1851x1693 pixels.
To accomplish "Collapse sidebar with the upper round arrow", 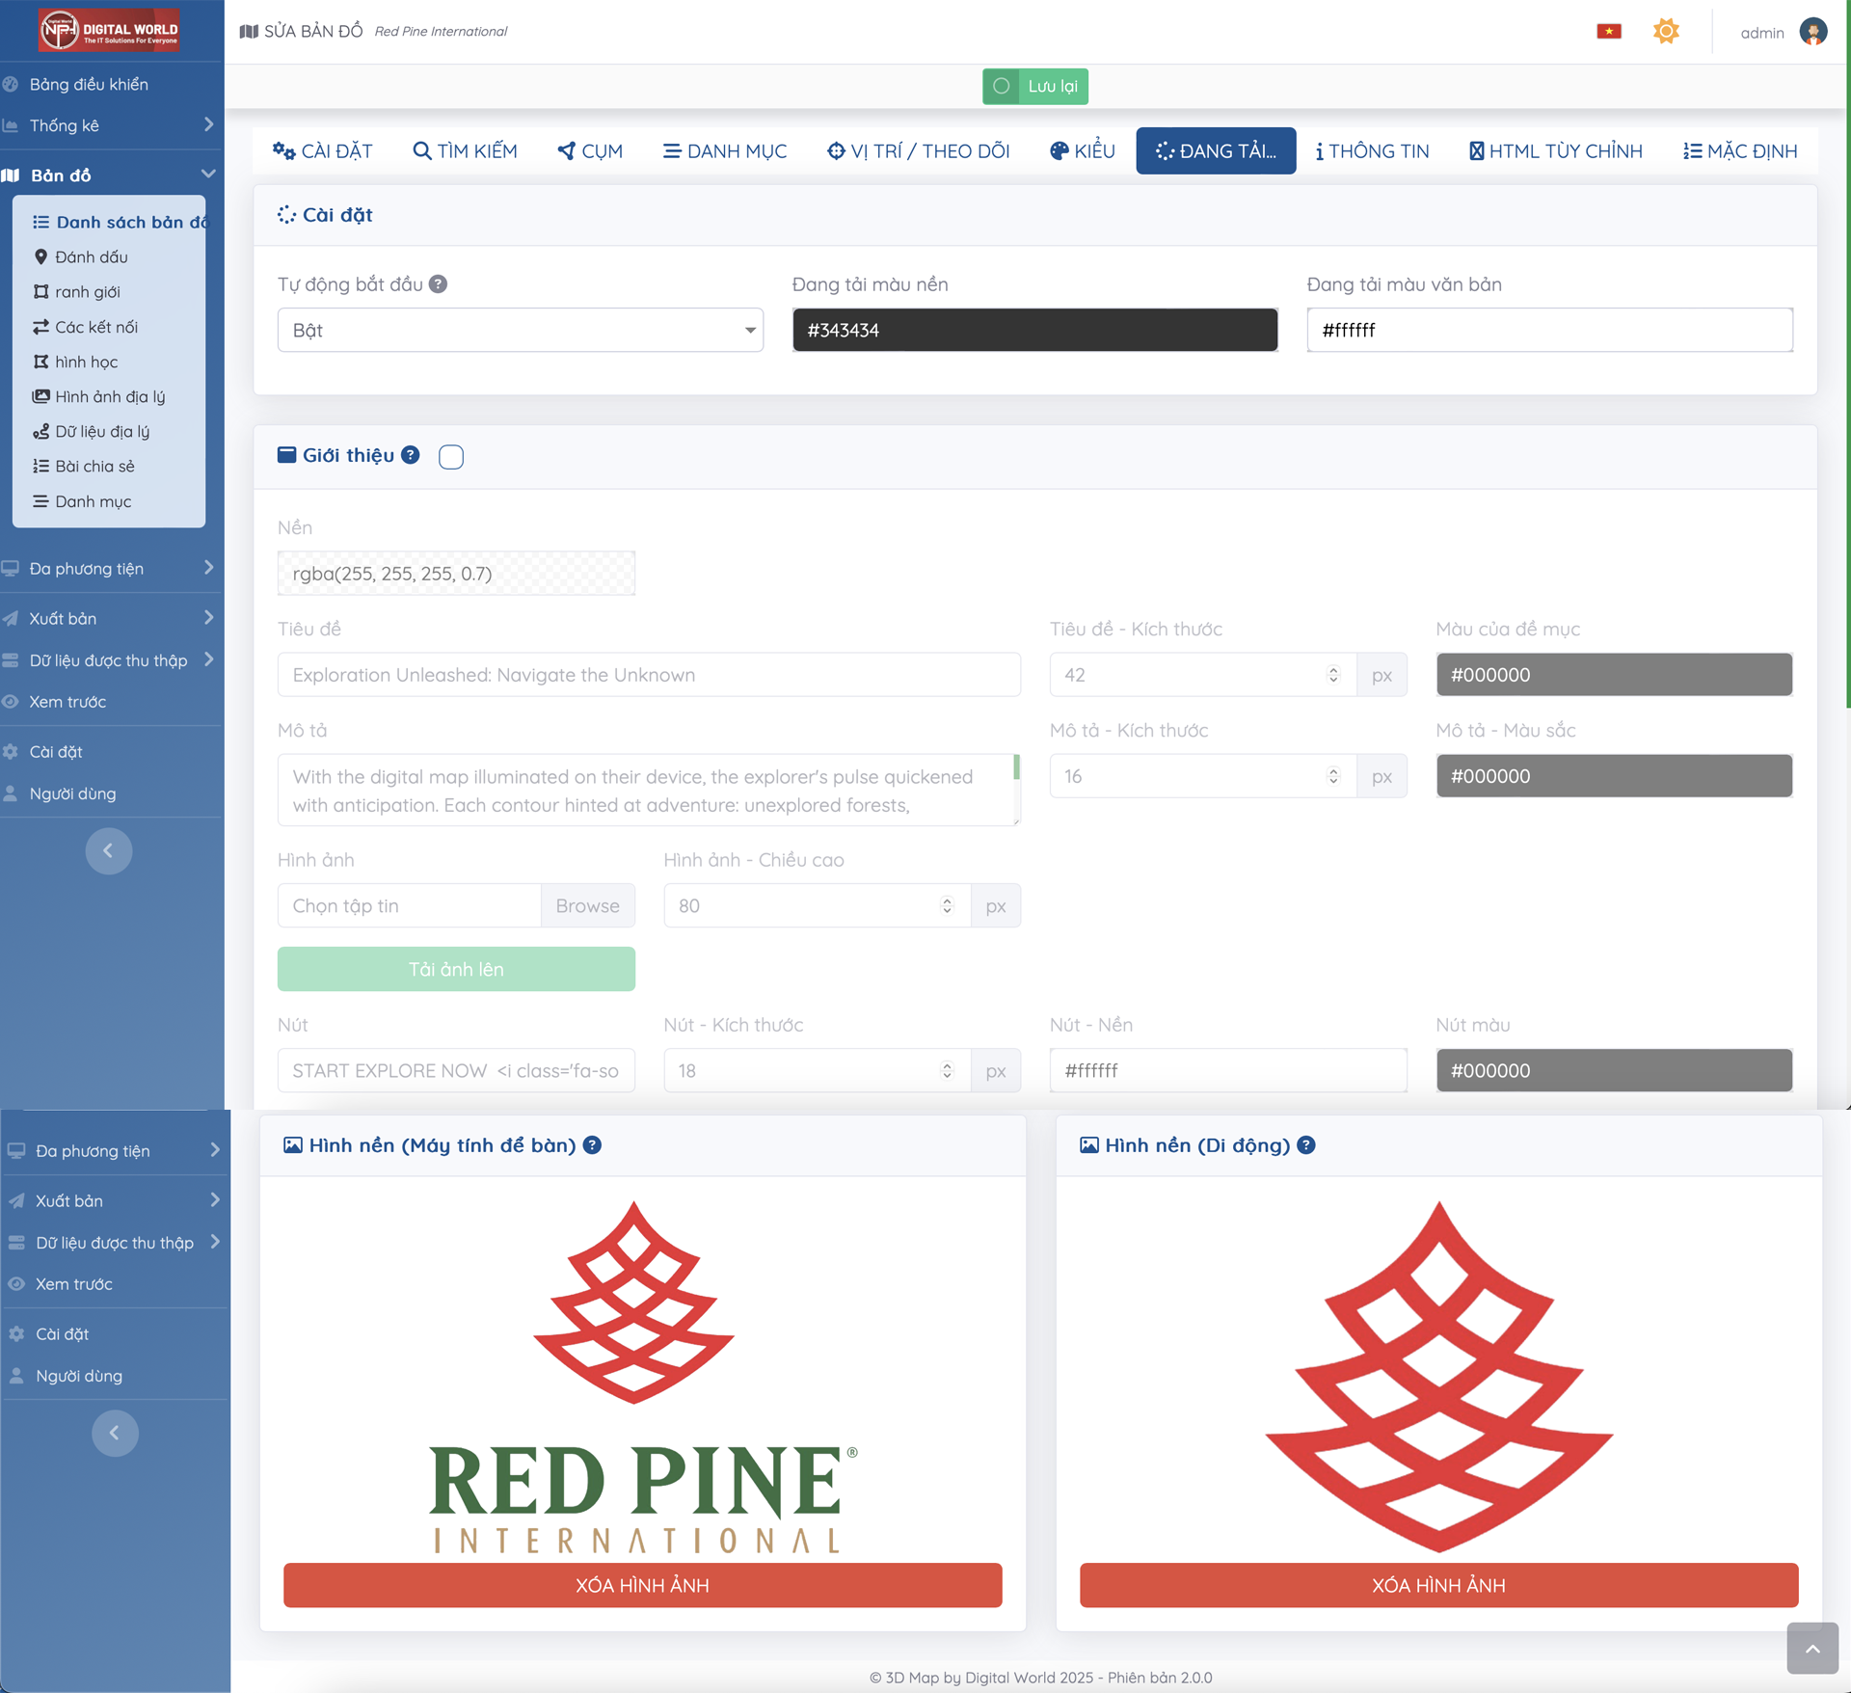I will tap(108, 850).
